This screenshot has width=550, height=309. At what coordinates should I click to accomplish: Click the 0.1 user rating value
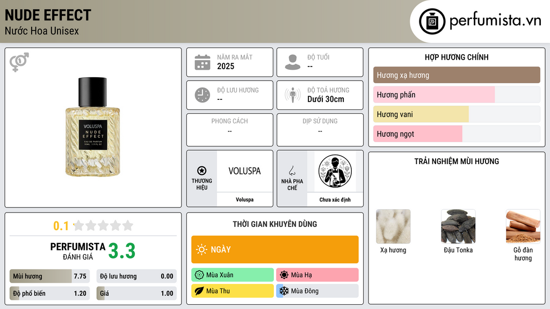pos(61,226)
